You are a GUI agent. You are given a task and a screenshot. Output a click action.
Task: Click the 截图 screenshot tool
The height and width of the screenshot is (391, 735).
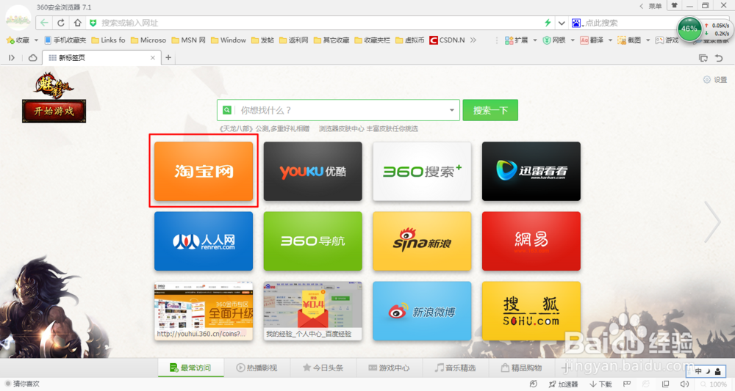629,40
